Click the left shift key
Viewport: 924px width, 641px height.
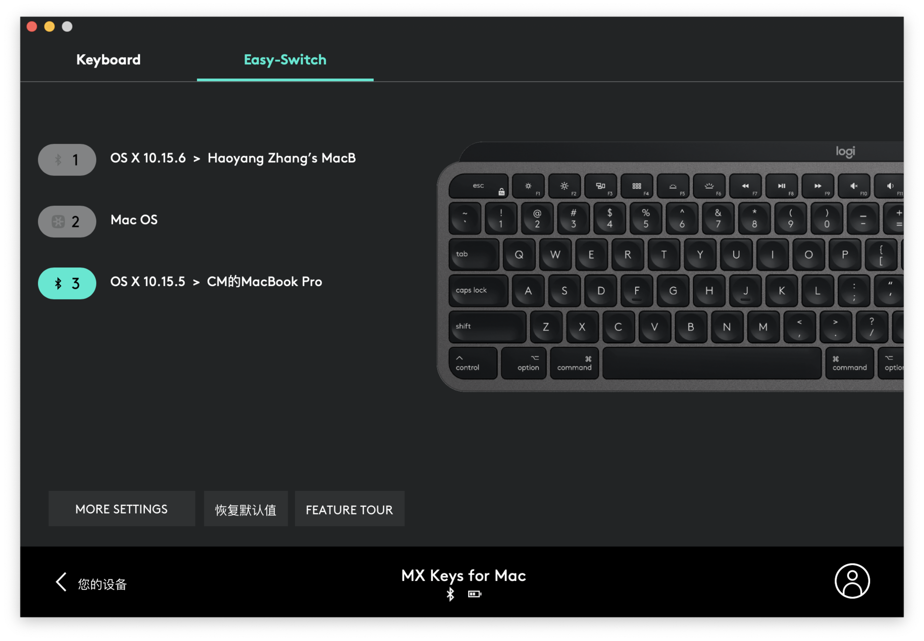coord(488,327)
